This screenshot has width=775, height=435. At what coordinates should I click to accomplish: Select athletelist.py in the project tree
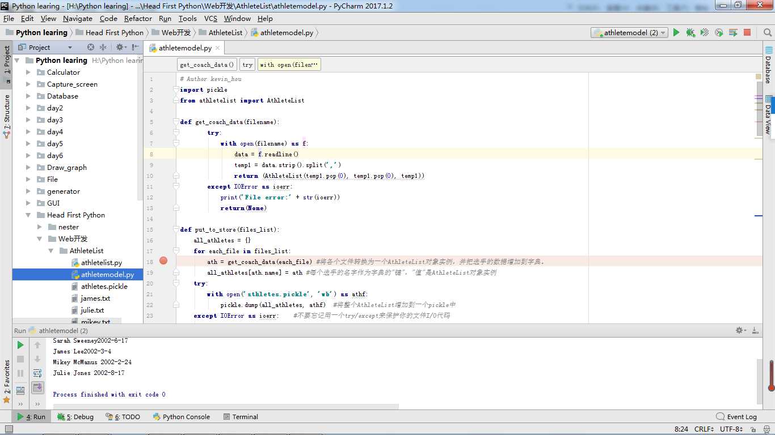(101, 263)
